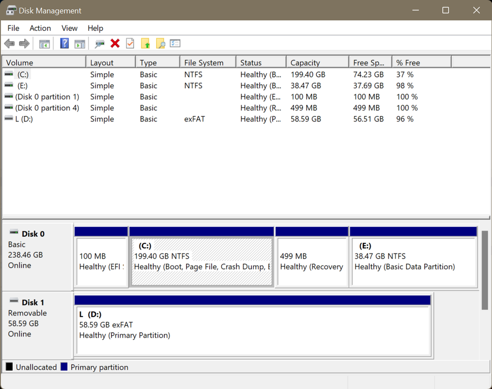The height and width of the screenshot is (389, 492).
Task: Click the Unallocated legend label
Action: 37,367
